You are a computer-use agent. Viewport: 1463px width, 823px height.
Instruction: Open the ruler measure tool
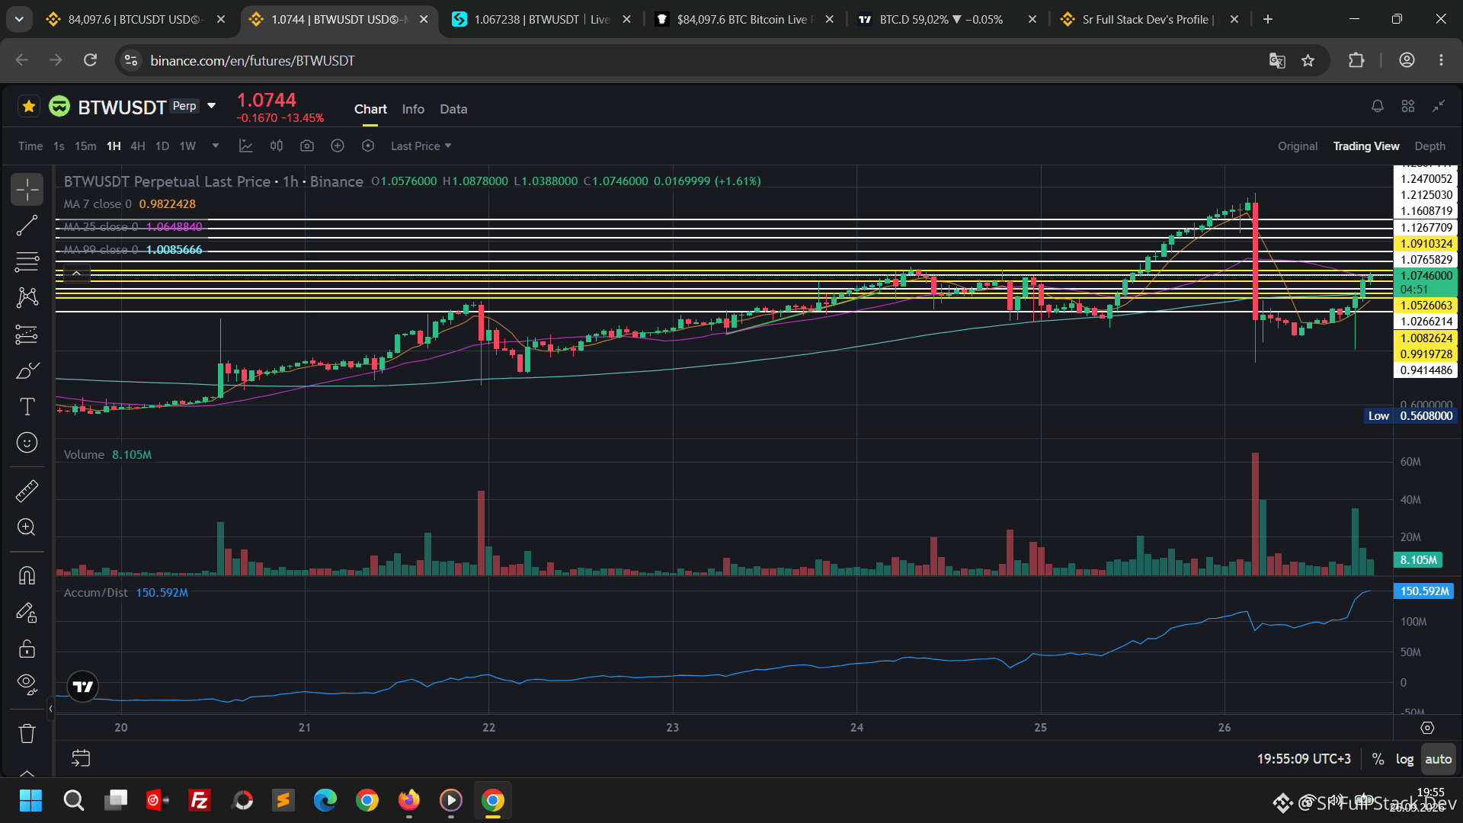click(27, 492)
